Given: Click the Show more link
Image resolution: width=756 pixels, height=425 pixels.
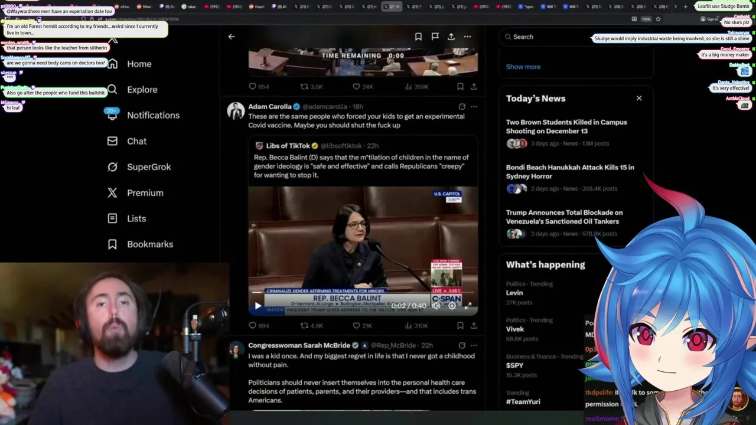Looking at the screenshot, I should (523, 67).
